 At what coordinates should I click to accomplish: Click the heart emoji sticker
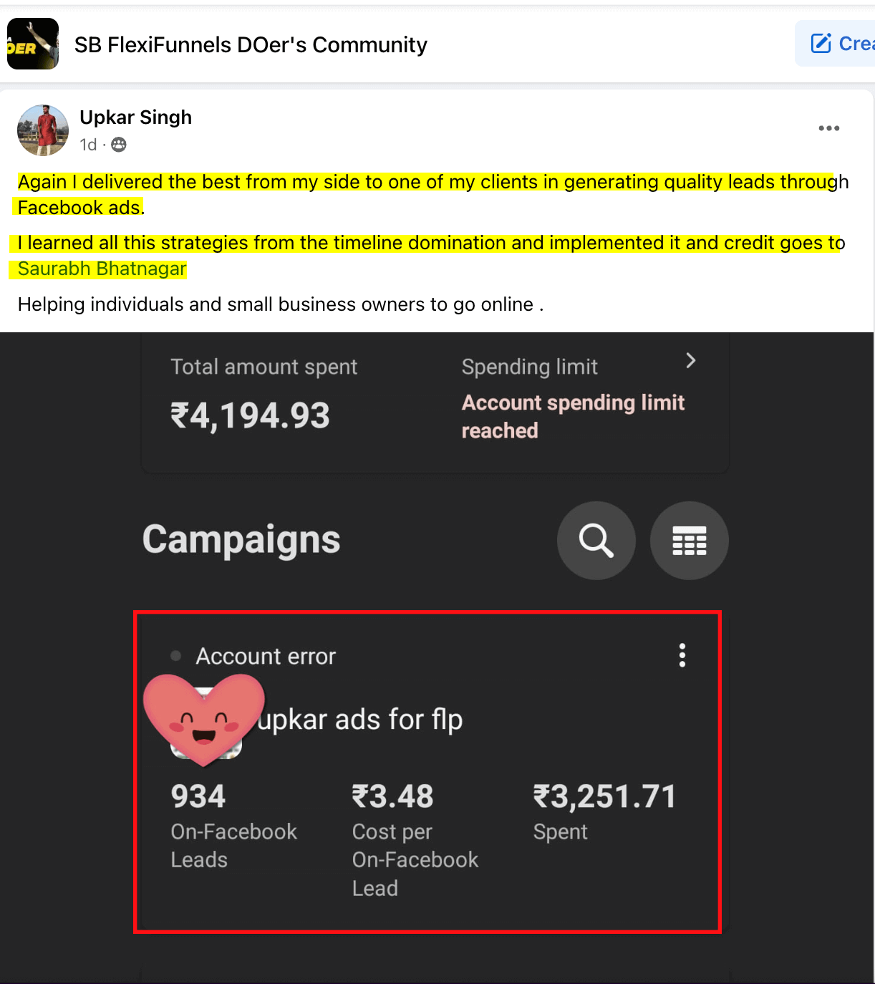tap(204, 720)
